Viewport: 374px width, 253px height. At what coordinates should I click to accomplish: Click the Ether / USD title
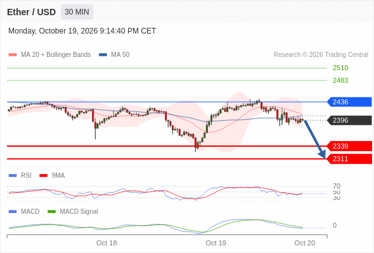click(31, 12)
